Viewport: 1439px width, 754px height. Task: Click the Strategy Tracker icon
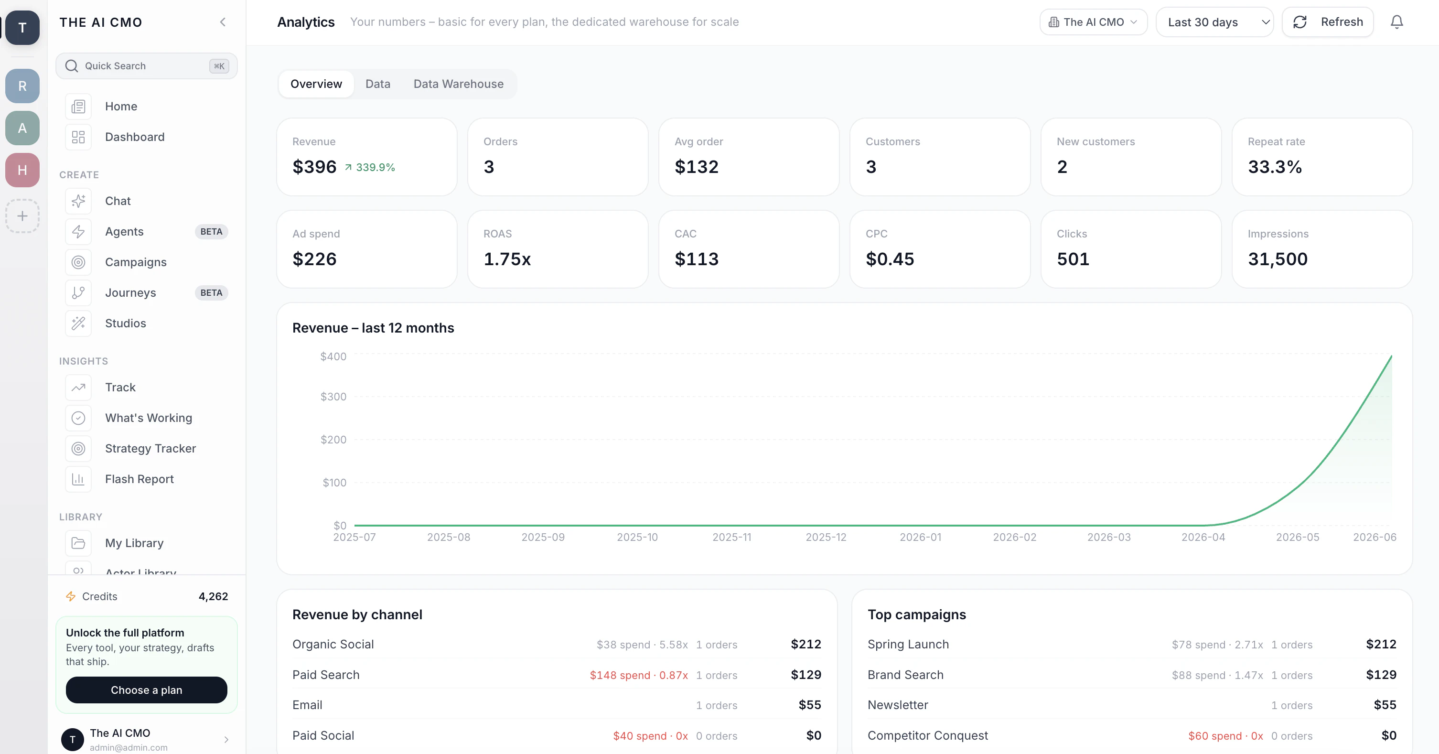78,449
